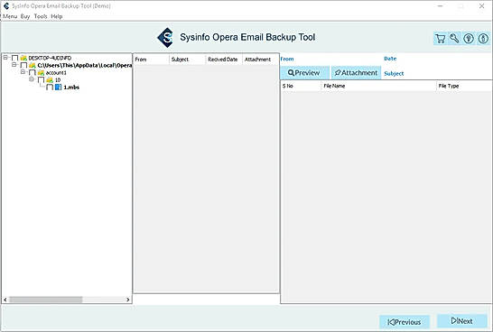Click the File Type column header

pyautogui.click(x=464, y=86)
